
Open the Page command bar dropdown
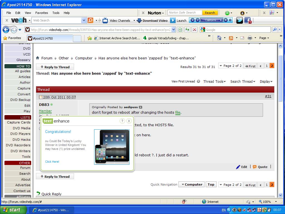264,38
